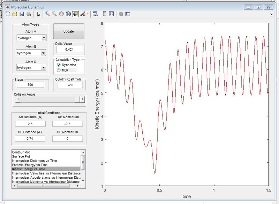
Task: Maximize the Molecular Dynamics window
Action: click(258, 7)
